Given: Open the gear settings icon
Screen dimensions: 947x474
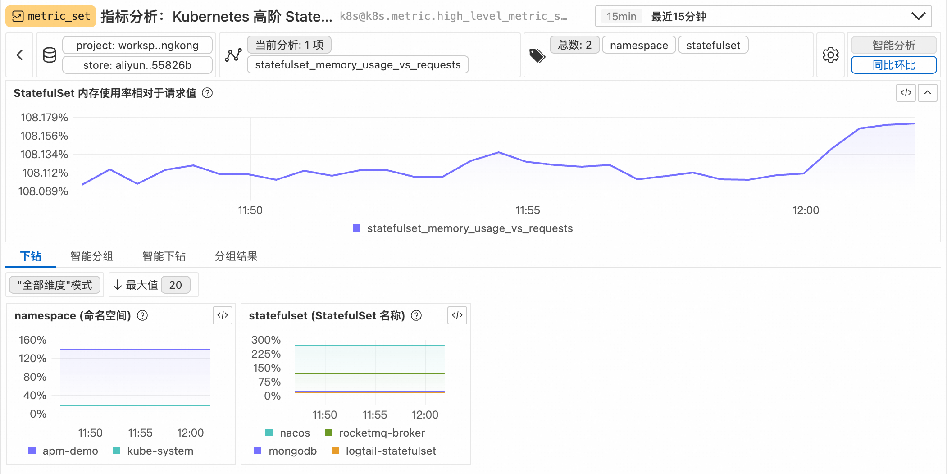Looking at the screenshot, I should pyautogui.click(x=830, y=55).
